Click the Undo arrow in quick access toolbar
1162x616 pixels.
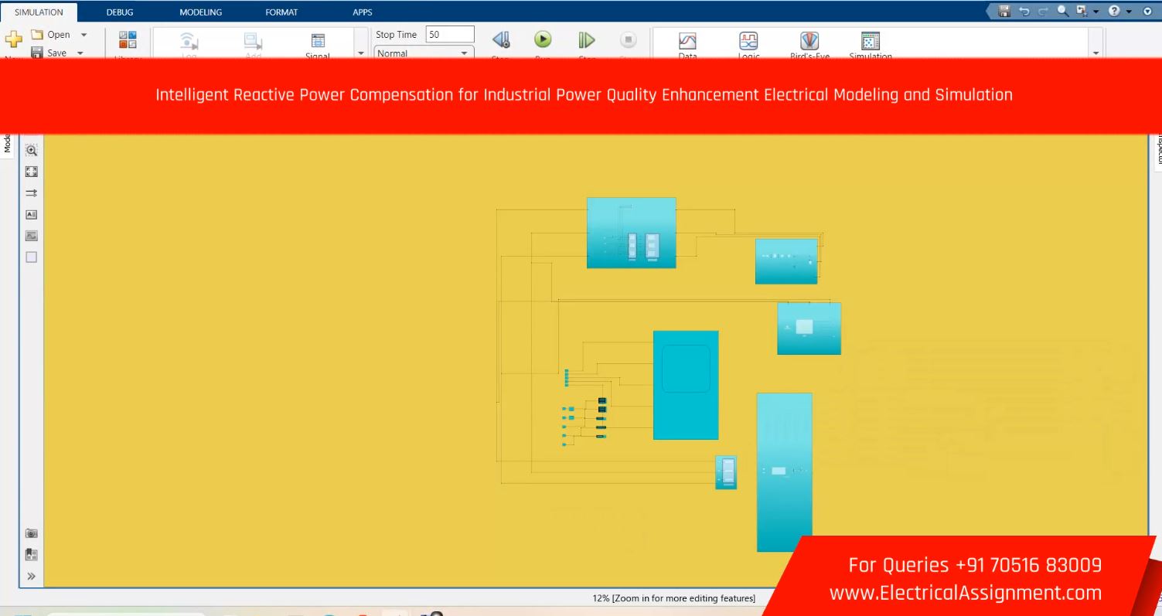[x=1024, y=12]
